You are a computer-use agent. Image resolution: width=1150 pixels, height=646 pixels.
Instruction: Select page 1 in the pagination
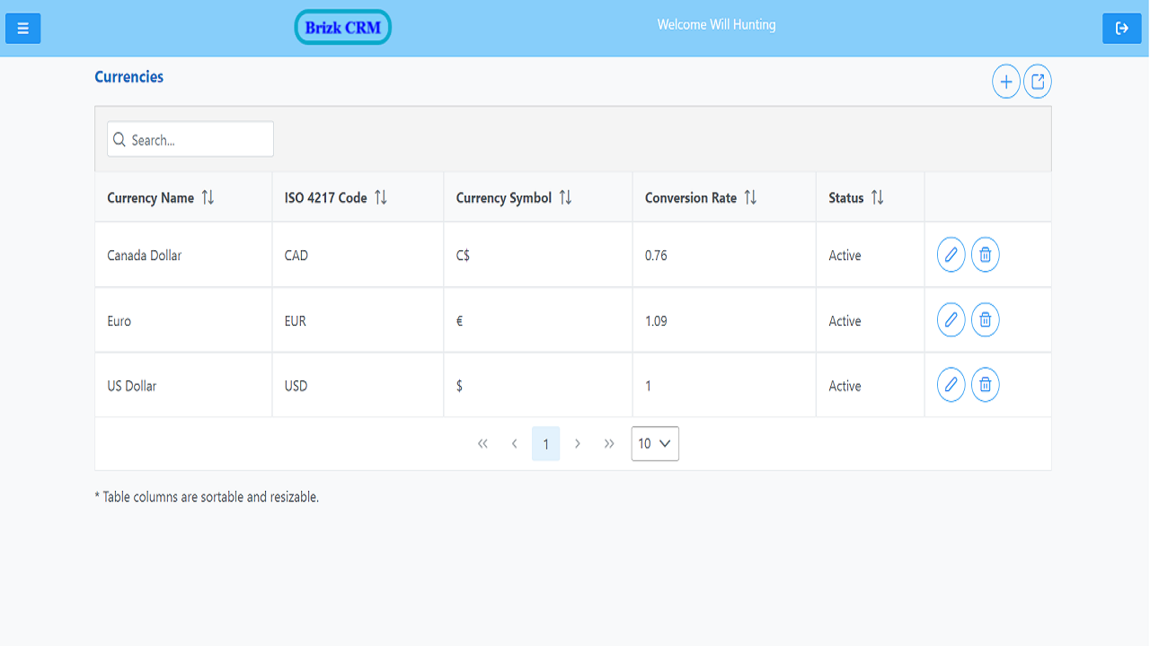pyautogui.click(x=545, y=442)
